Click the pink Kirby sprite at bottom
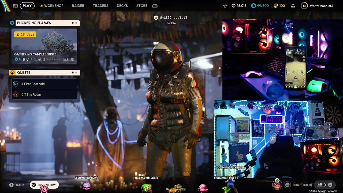The image size is (343, 193). coord(203,188)
